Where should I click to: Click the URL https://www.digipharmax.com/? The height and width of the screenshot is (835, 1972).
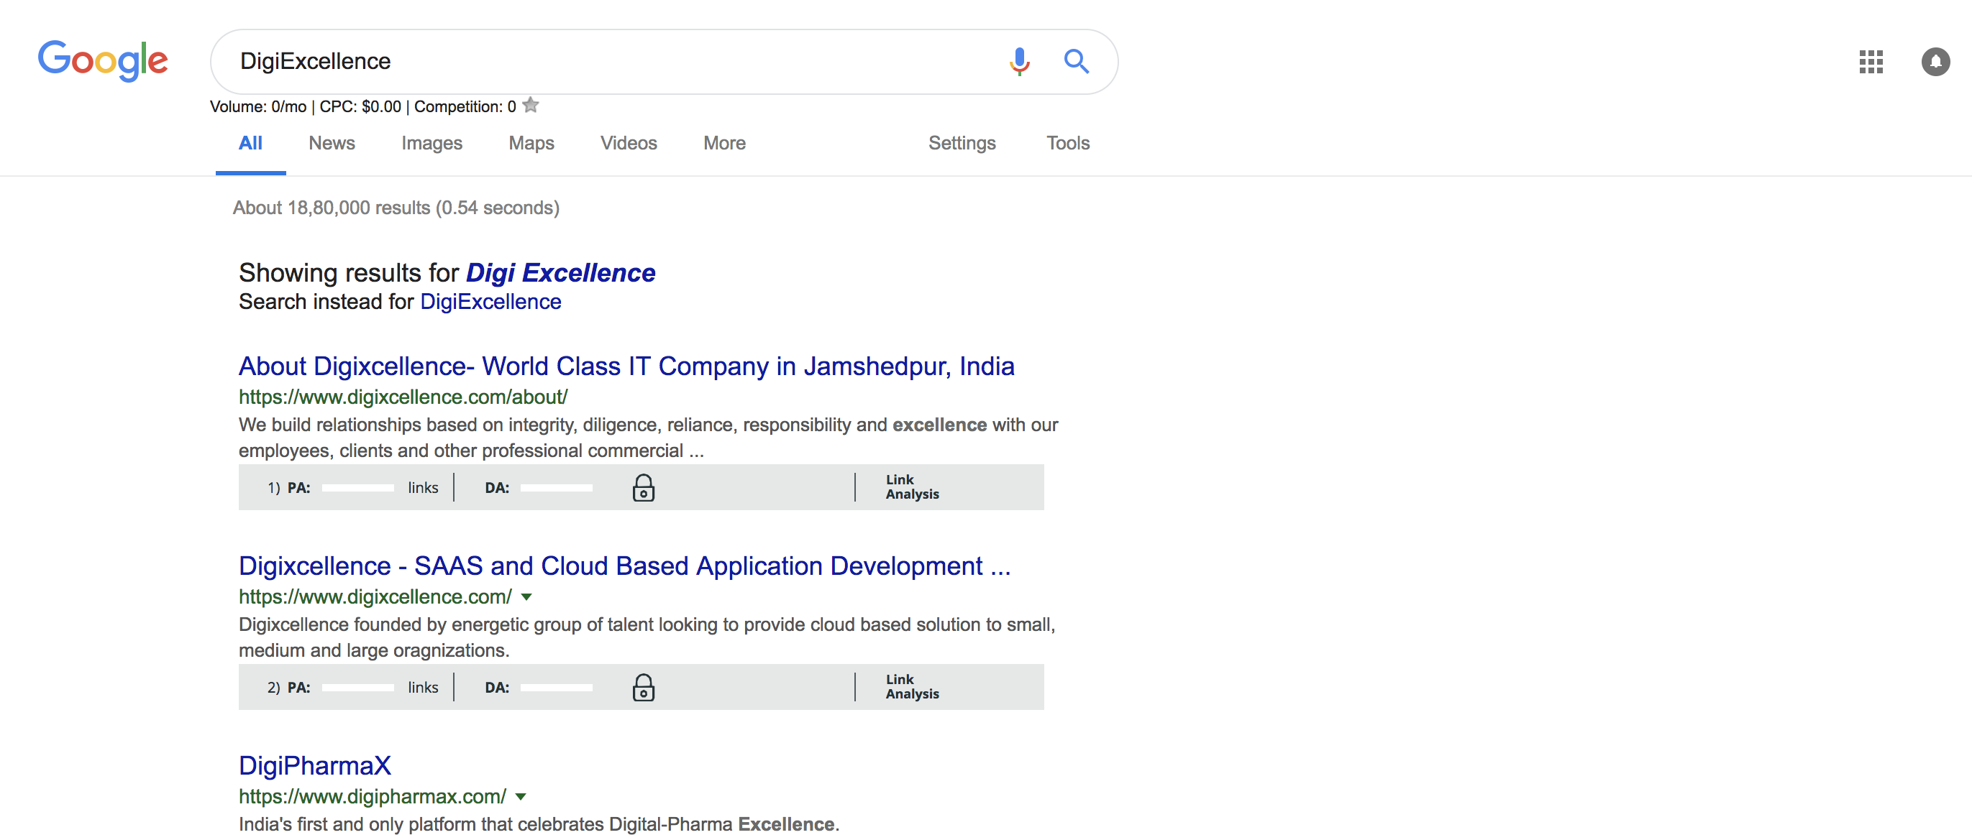coord(372,797)
